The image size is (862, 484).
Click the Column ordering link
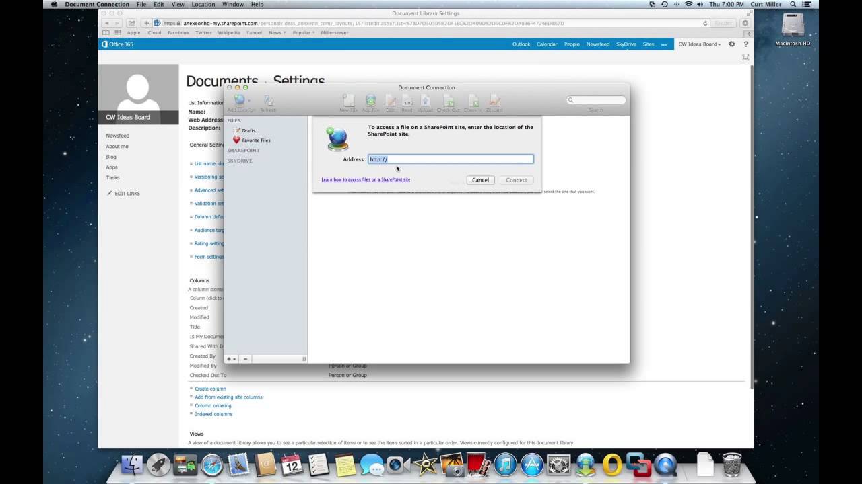pyautogui.click(x=213, y=405)
